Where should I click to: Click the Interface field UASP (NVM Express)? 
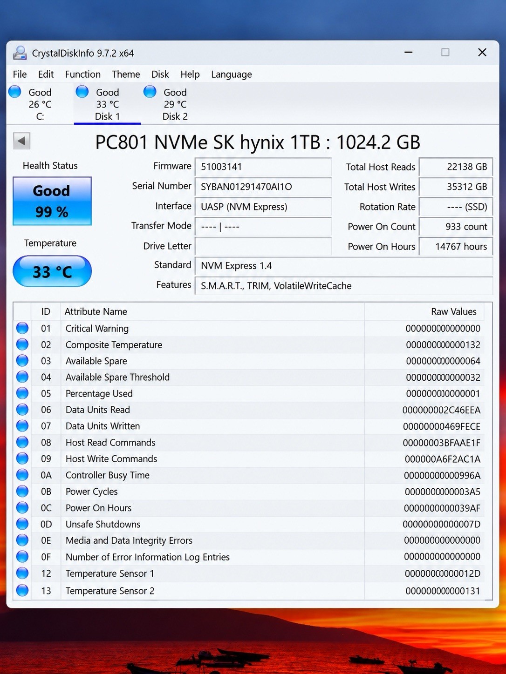[263, 207]
